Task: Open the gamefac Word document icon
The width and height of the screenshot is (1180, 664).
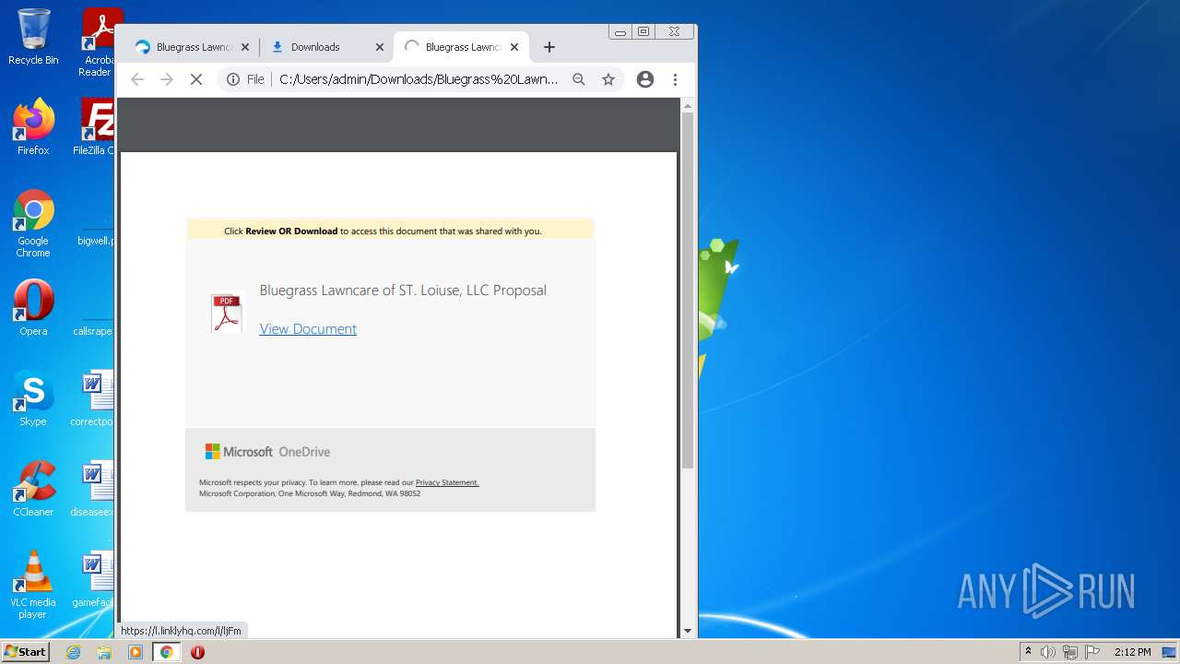Action: pyautogui.click(x=94, y=579)
